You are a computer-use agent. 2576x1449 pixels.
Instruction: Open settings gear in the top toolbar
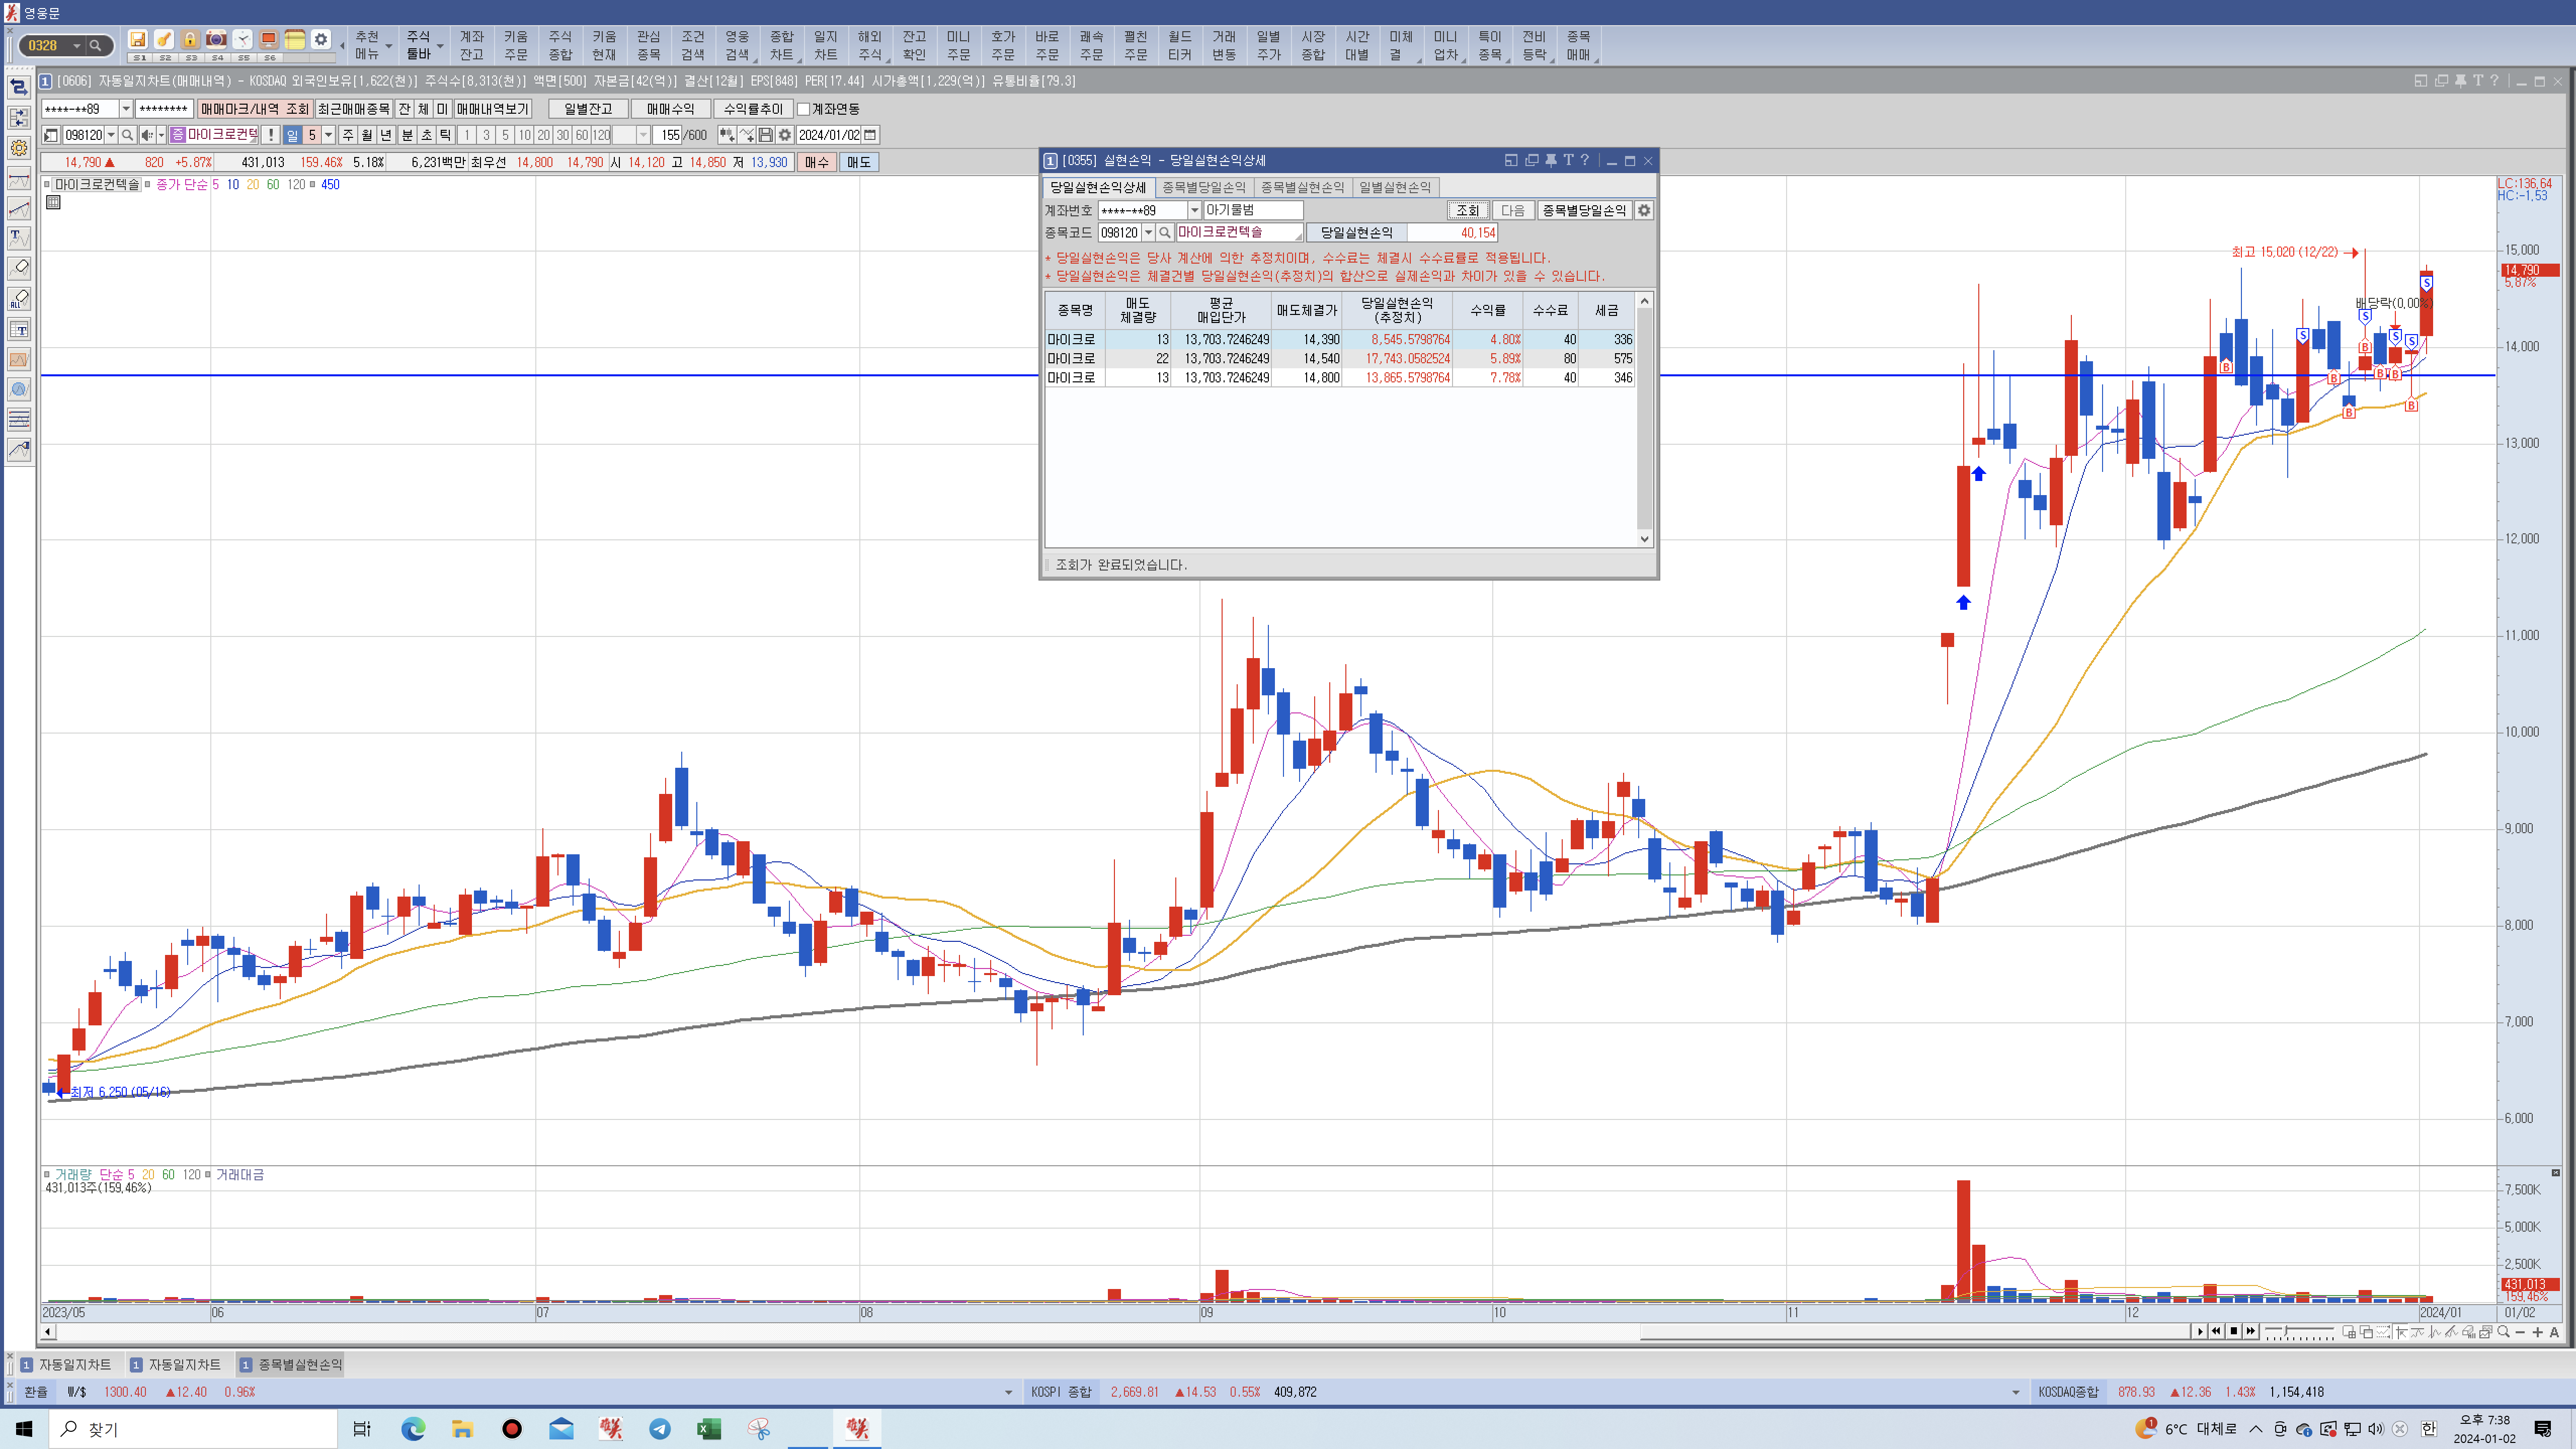pos(321,40)
